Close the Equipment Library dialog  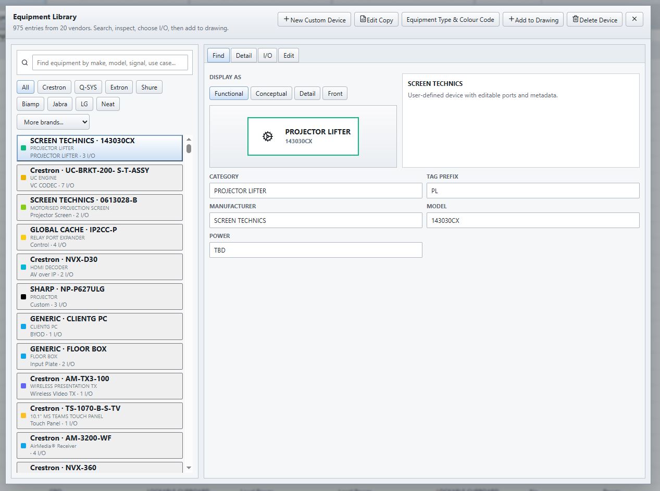(634, 19)
